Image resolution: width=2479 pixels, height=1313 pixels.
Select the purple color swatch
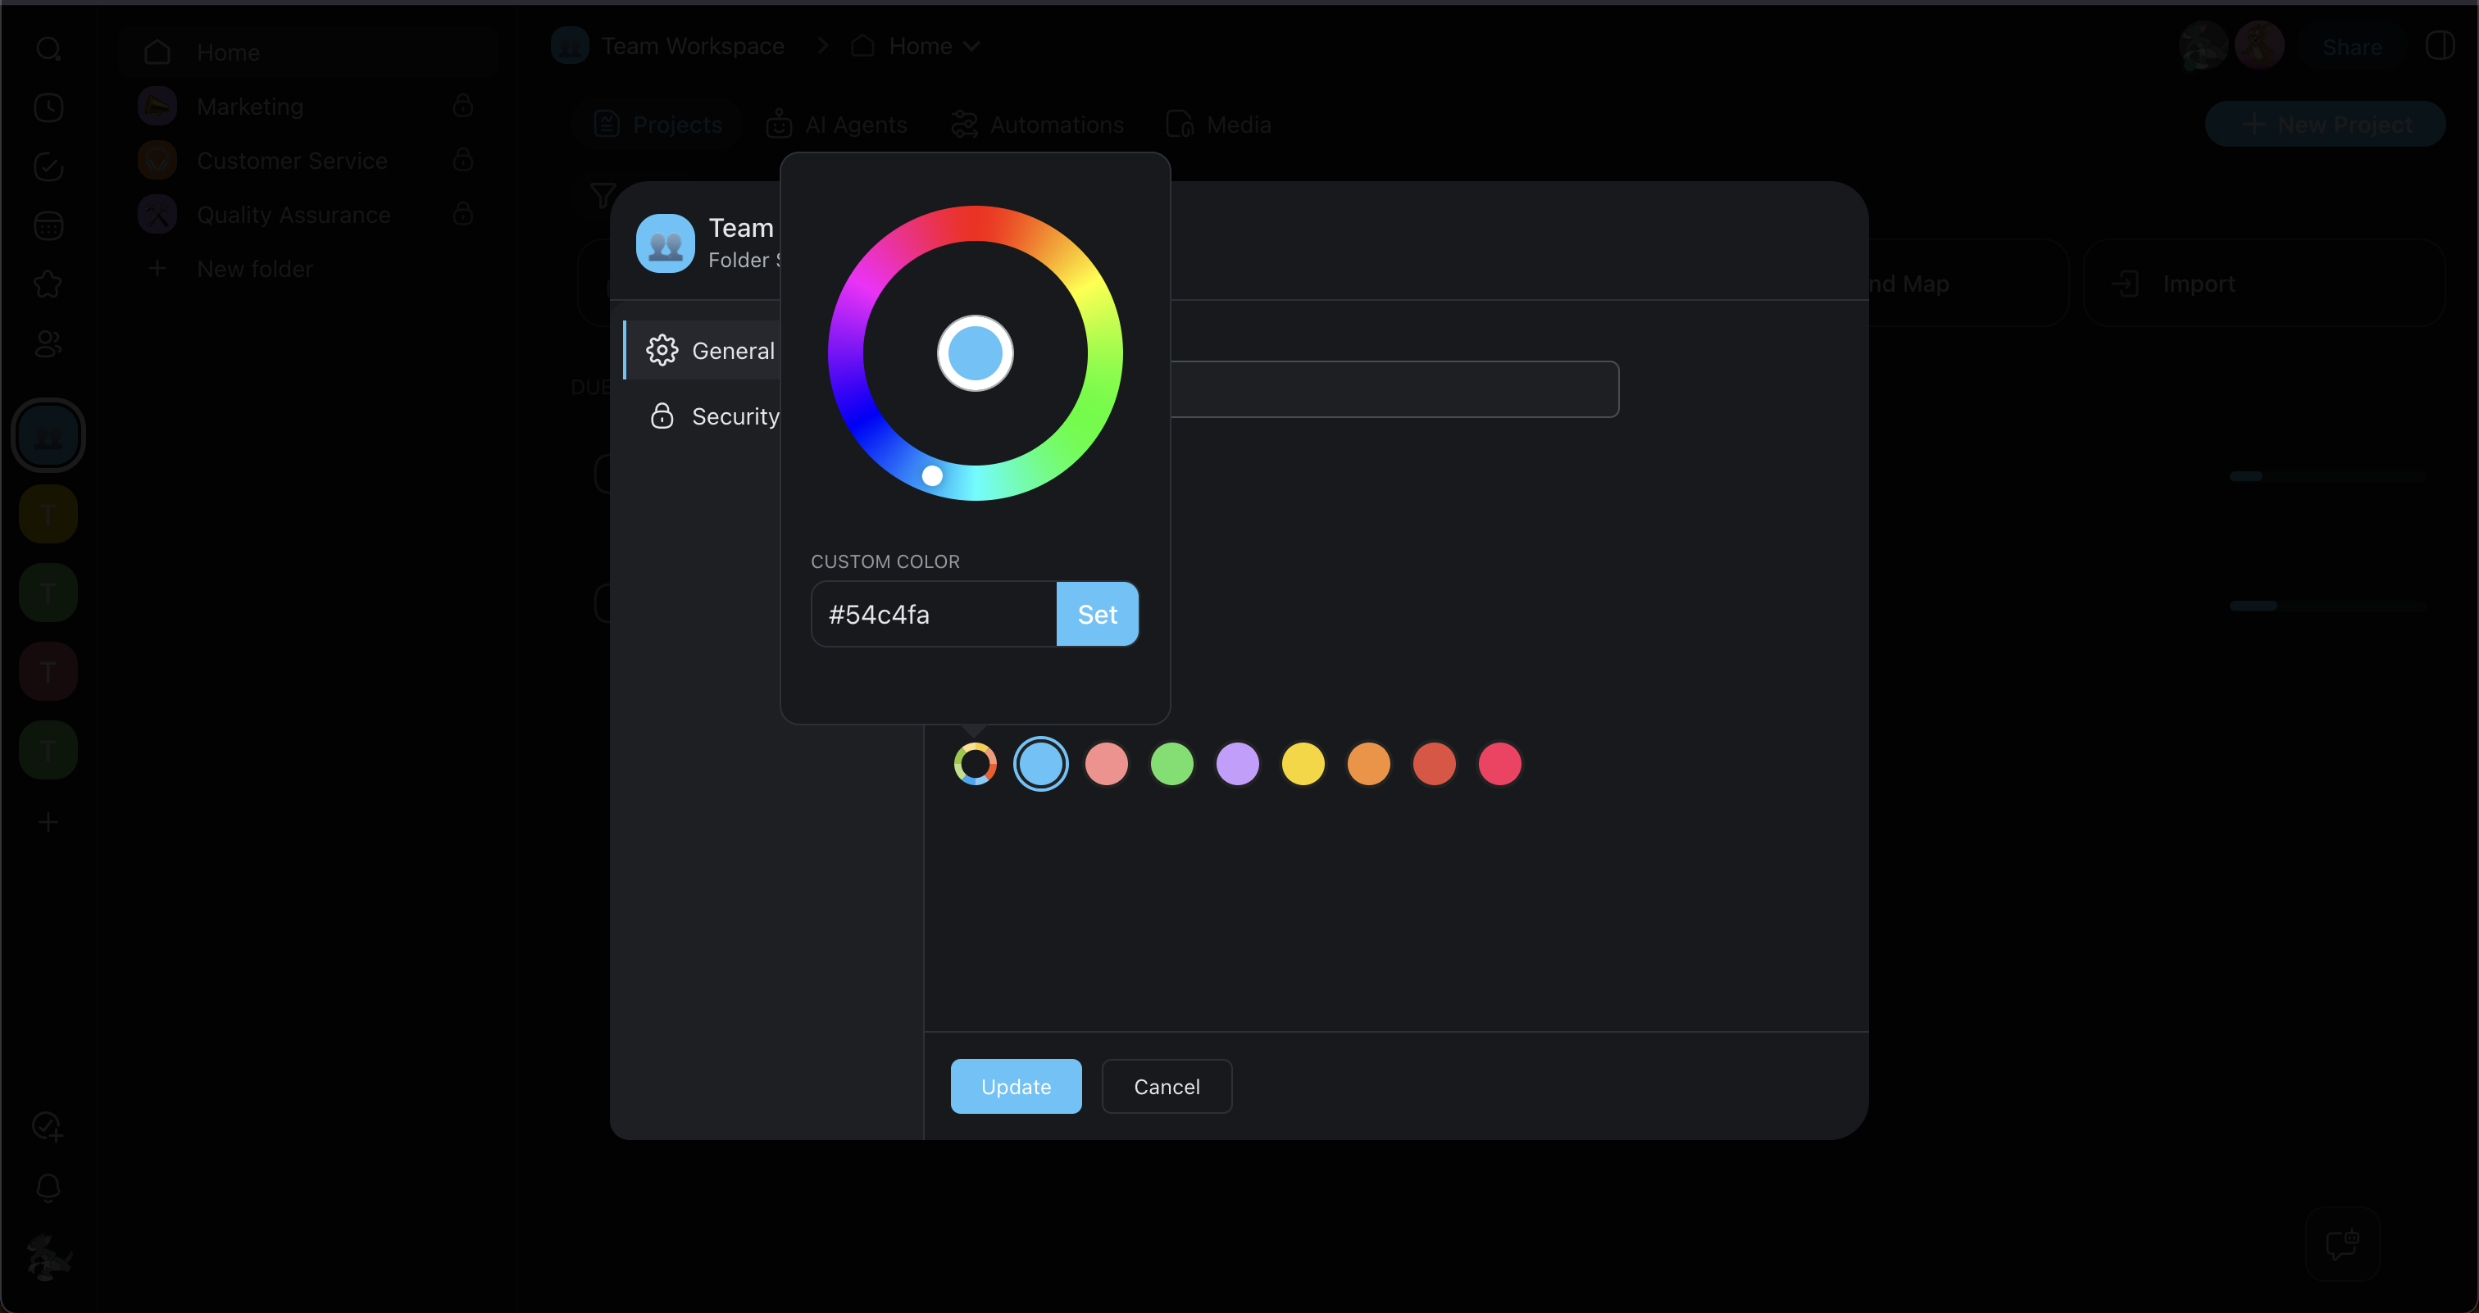(x=1236, y=765)
